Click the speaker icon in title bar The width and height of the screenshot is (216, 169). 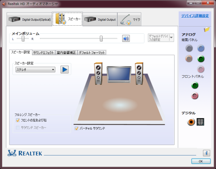[x=4, y=4]
